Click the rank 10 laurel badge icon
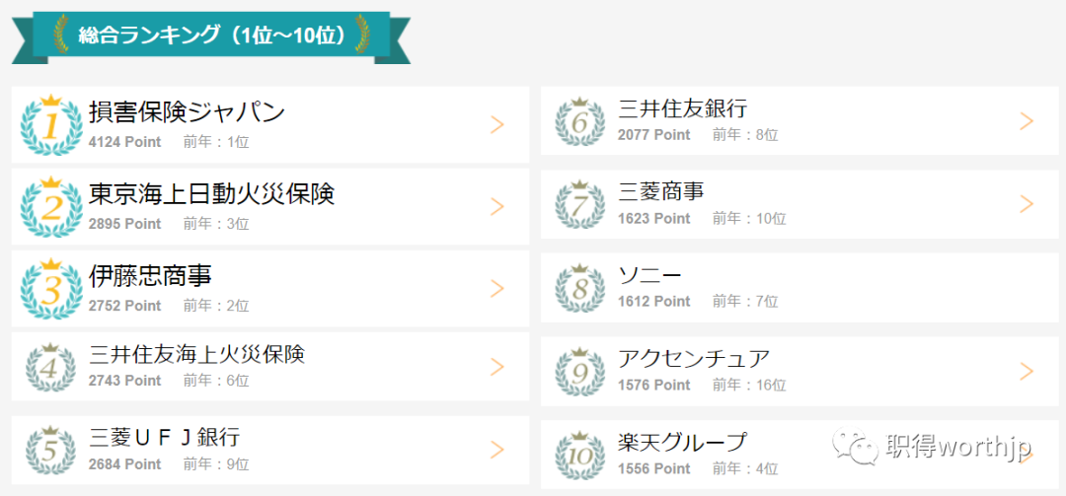This screenshot has width=1066, height=496. [580, 455]
